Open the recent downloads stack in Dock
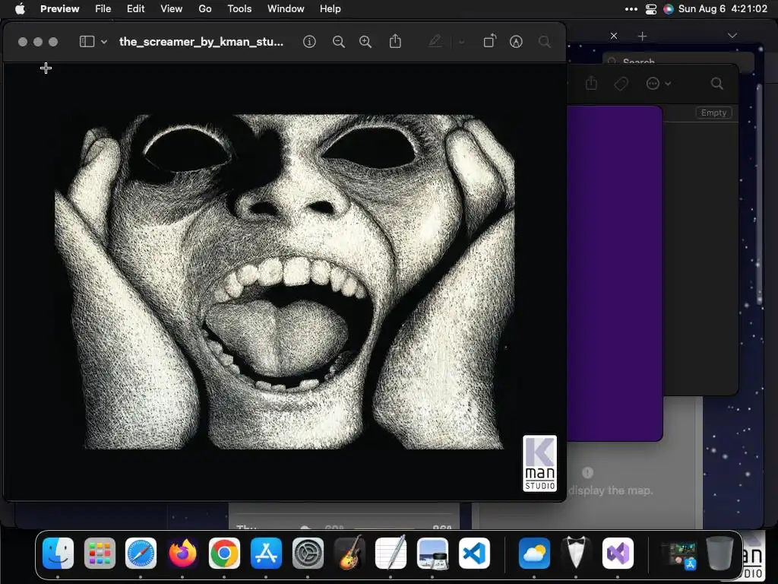Image resolution: width=778 pixels, height=584 pixels. [x=682, y=555]
